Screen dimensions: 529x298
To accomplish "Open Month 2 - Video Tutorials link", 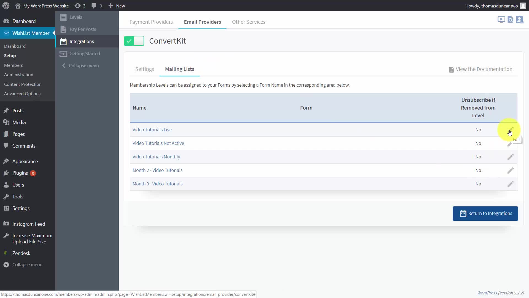I will pos(158,170).
